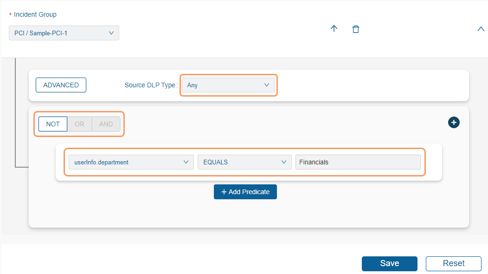Click the Incident Group dropdown chevron
Image resolution: width=488 pixels, height=274 pixels.
tap(111, 33)
